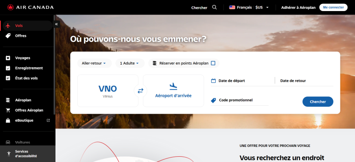This screenshot has height=162, width=355.
Task: Click the Aéroplan icon in the points booking pill
Action: 154,63
